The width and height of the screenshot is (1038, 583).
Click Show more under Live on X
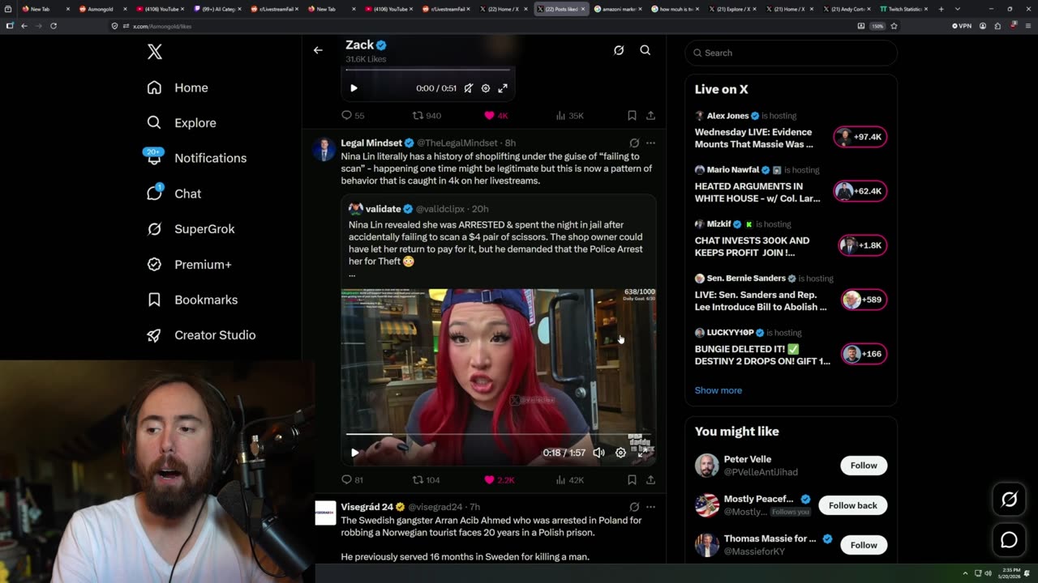pyautogui.click(x=718, y=390)
